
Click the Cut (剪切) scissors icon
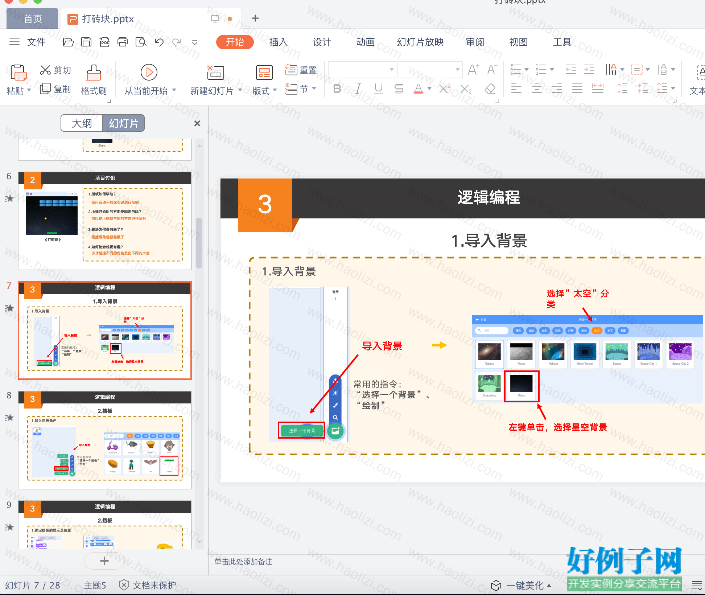[45, 70]
